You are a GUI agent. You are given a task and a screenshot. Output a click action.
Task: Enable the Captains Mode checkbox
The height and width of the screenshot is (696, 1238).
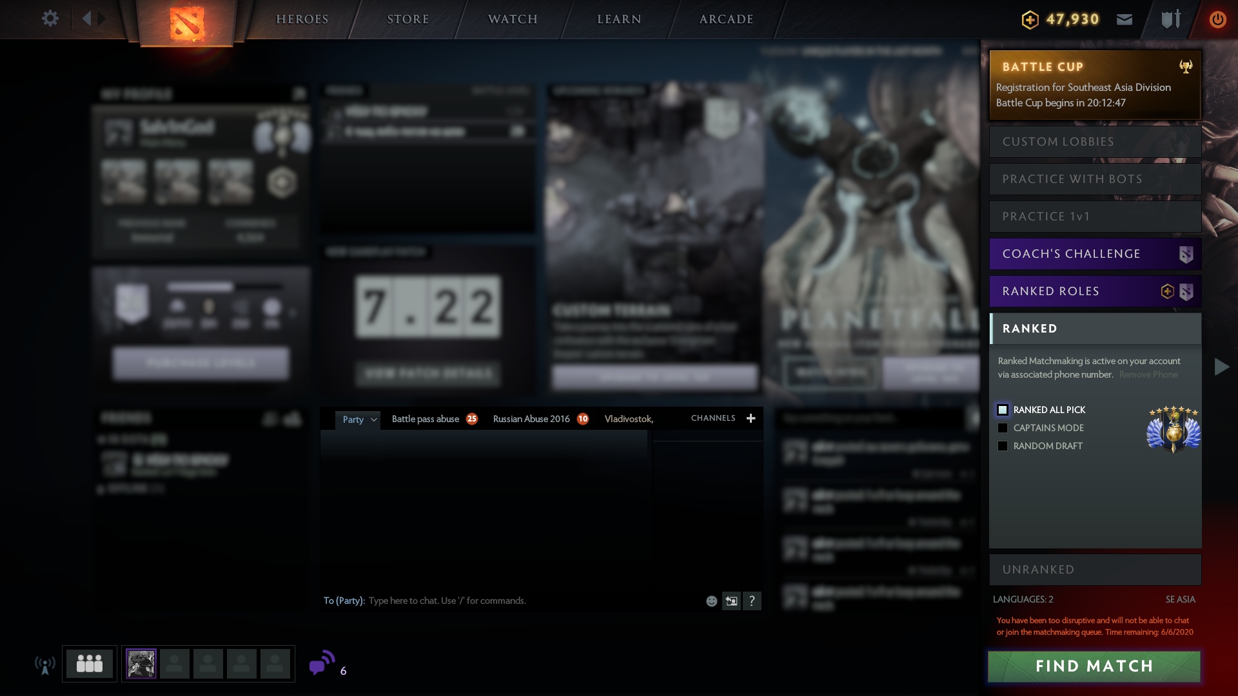point(1003,428)
